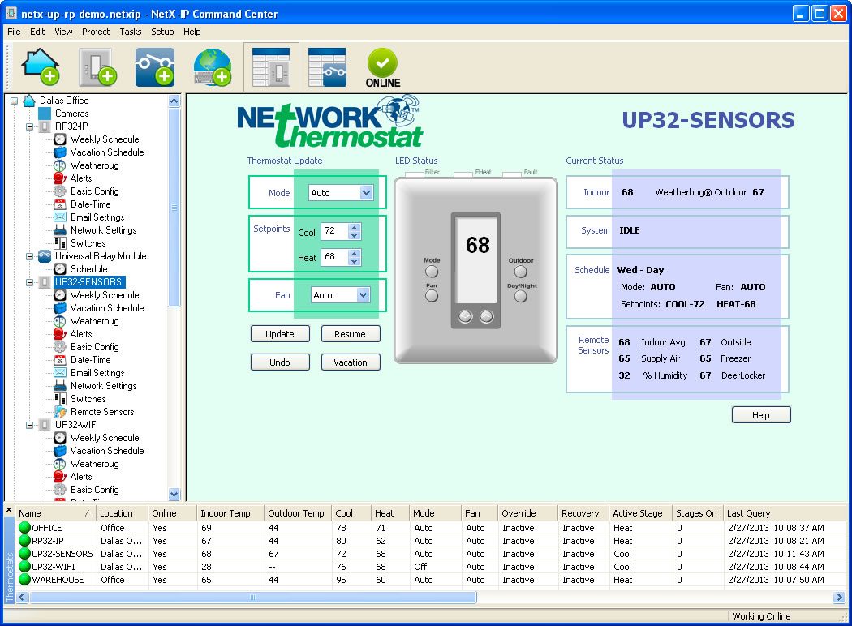Click the Undo button
This screenshot has height=626, width=852.
(280, 362)
